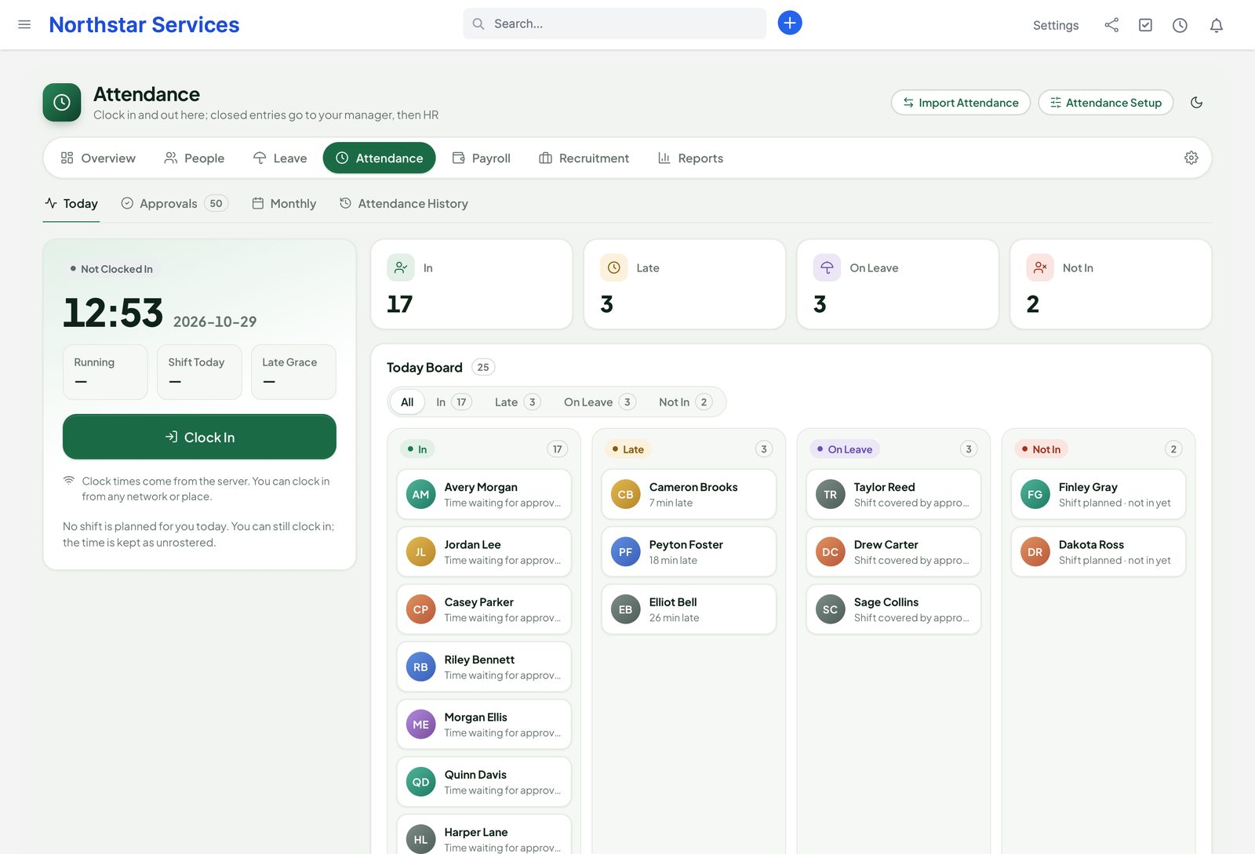Viewport: 1255px width, 854px height.
Task: Open Peyton Foster's late card
Action: click(x=689, y=552)
